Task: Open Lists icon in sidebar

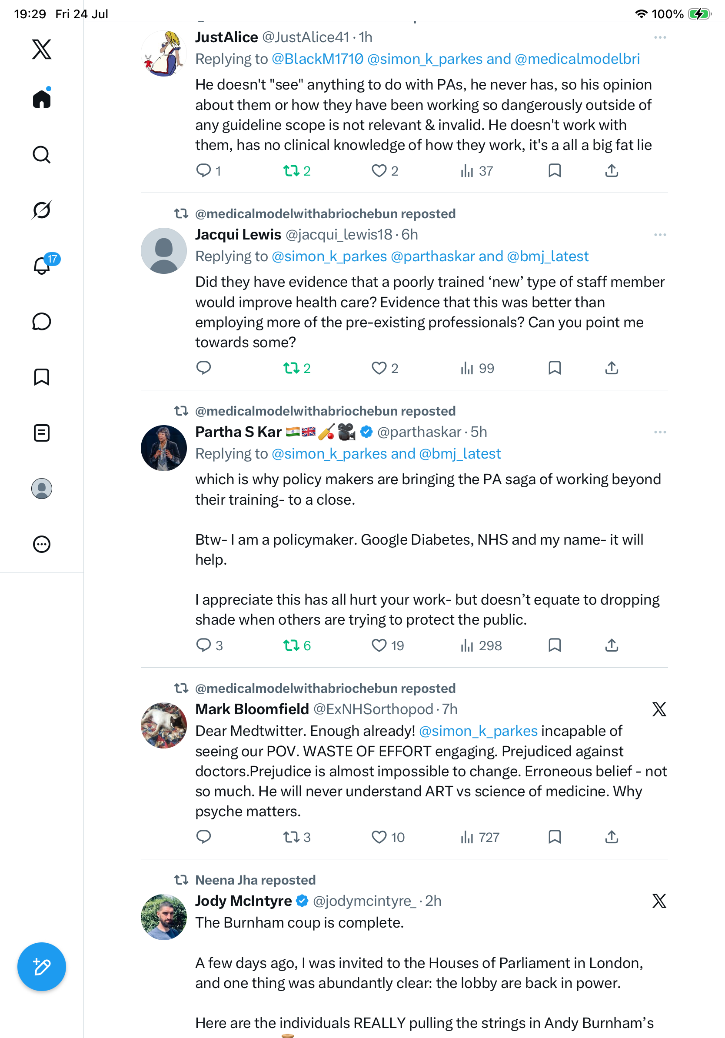Action: coord(42,432)
